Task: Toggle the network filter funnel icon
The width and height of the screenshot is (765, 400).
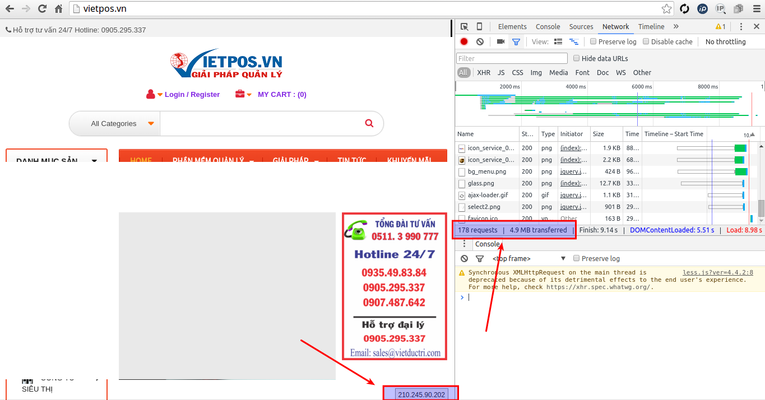Action: [x=516, y=41]
